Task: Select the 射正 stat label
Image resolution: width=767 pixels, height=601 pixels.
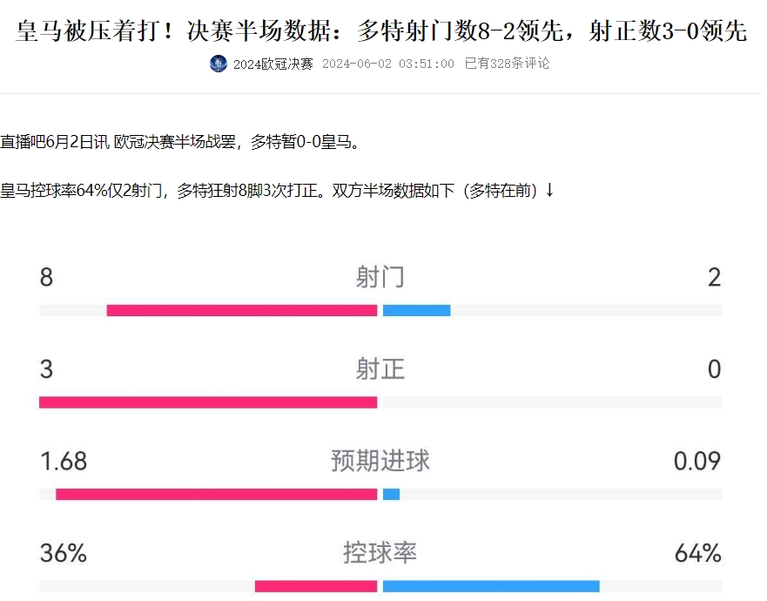Action: pyautogui.click(x=380, y=369)
